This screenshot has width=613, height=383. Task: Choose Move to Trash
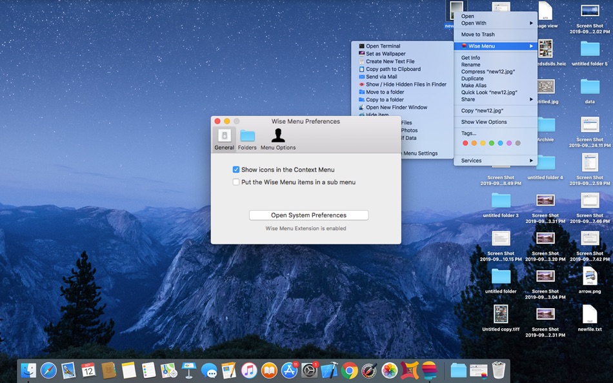pyautogui.click(x=496, y=34)
